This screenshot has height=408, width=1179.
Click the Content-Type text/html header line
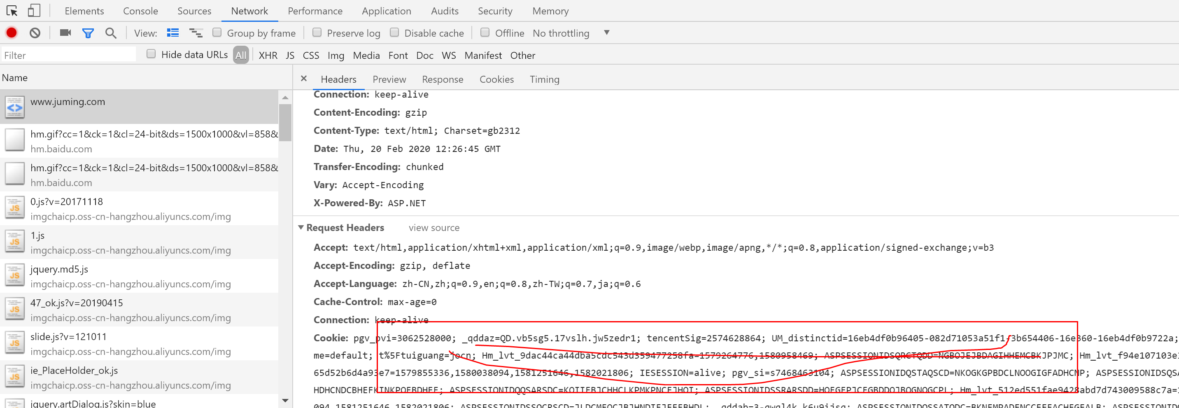click(x=417, y=131)
